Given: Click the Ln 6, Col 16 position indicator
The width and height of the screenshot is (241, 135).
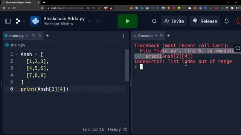Looking at the screenshot, I should 93,129.
